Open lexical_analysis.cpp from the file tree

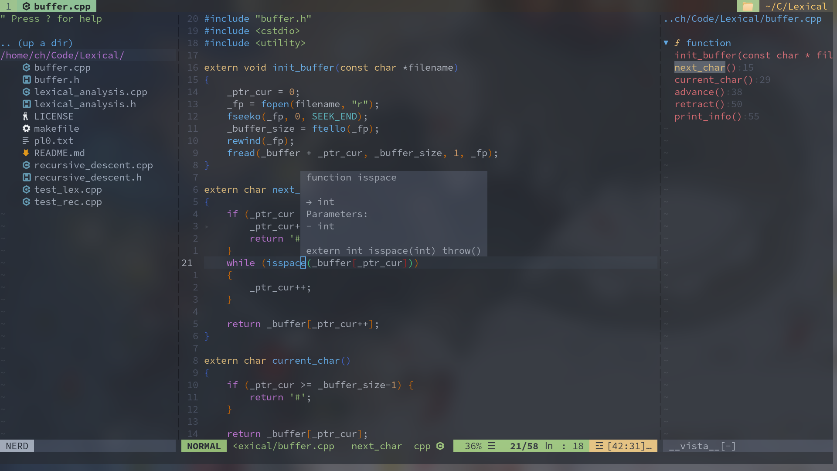(90, 92)
